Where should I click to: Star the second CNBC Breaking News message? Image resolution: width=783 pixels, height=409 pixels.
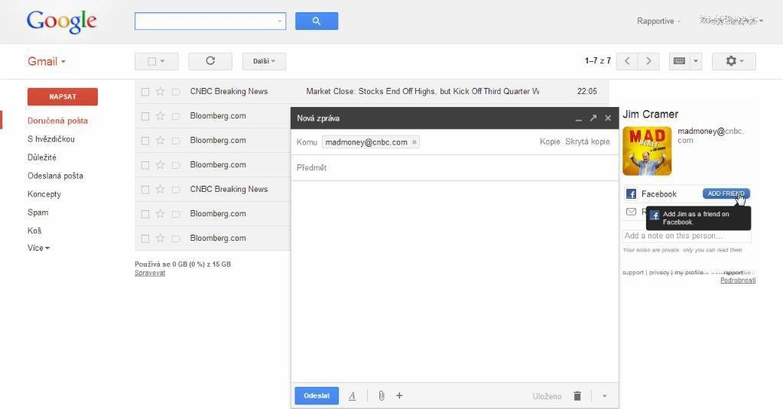160,190
